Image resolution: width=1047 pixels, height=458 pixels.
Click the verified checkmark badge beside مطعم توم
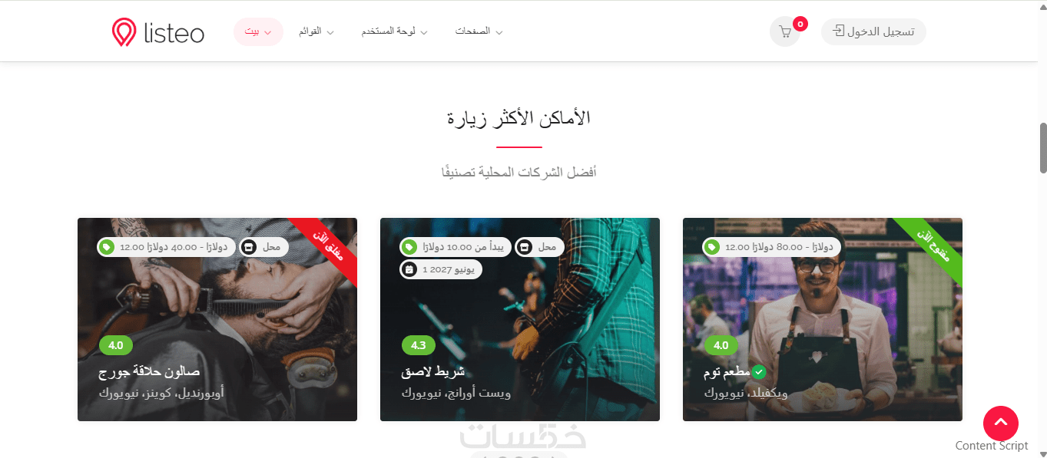pos(759,371)
